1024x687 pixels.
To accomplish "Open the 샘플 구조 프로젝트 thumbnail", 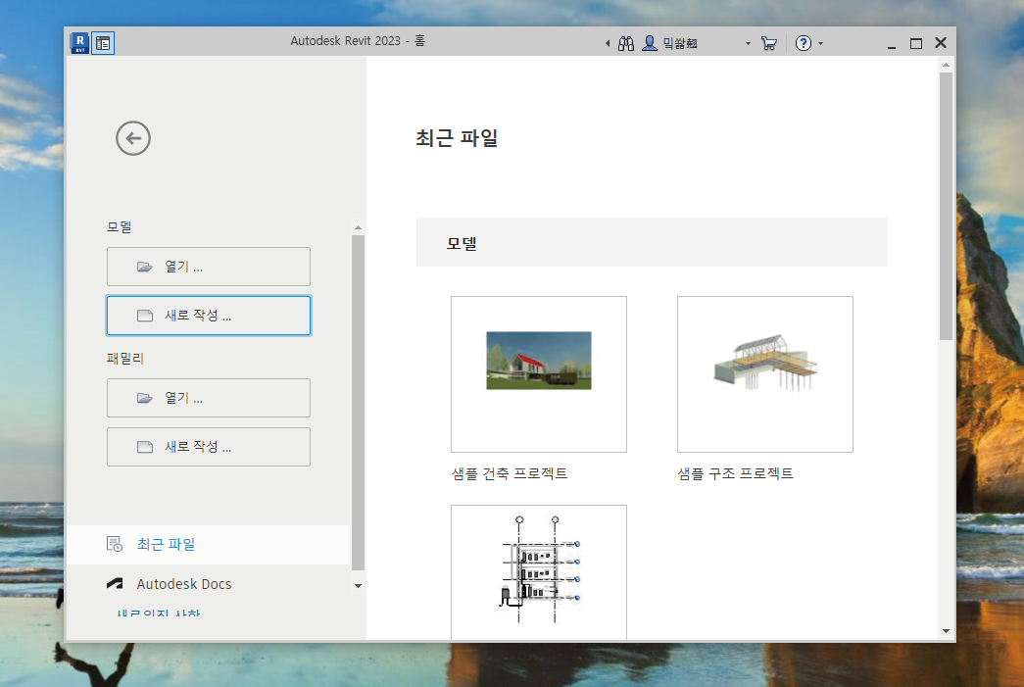I will pos(764,374).
